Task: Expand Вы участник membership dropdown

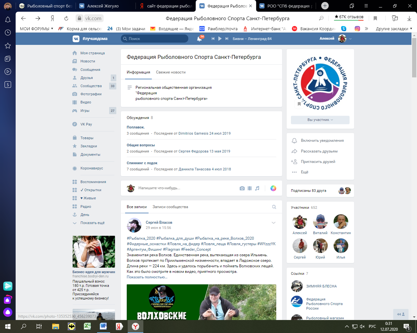Action: click(x=320, y=120)
